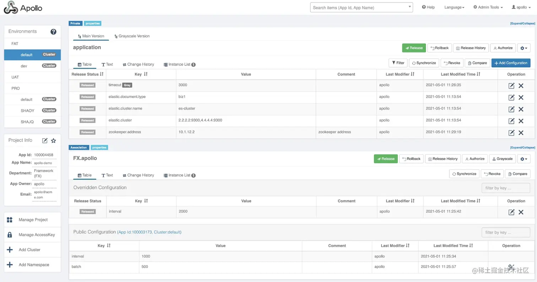Image resolution: width=537 pixels, height=282 pixels.
Task: Delete the overridden interval row
Action: tap(521, 212)
